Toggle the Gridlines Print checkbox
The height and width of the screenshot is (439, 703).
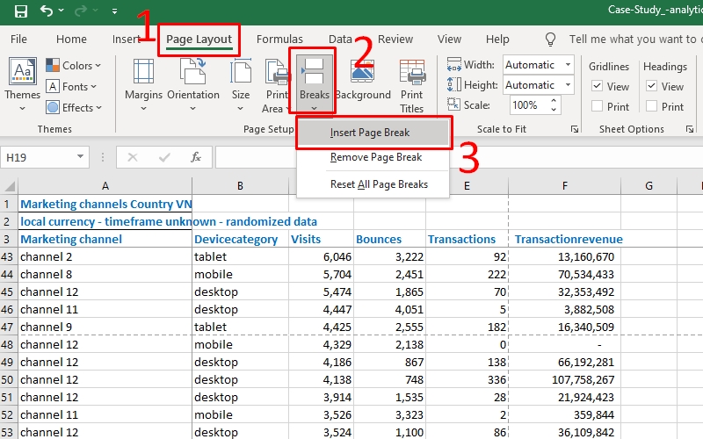coord(597,106)
